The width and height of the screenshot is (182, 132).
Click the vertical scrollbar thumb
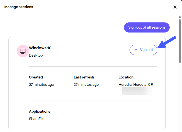(180, 39)
